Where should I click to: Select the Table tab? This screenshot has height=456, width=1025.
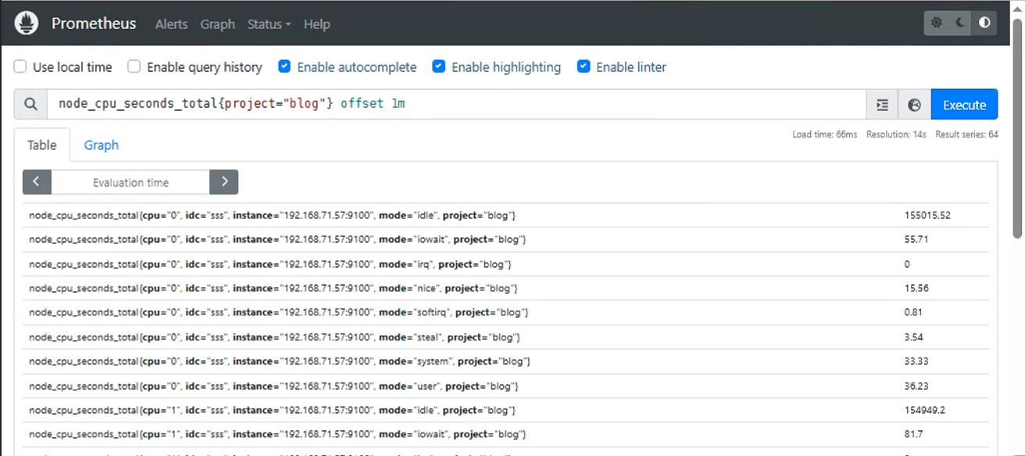click(x=42, y=145)
